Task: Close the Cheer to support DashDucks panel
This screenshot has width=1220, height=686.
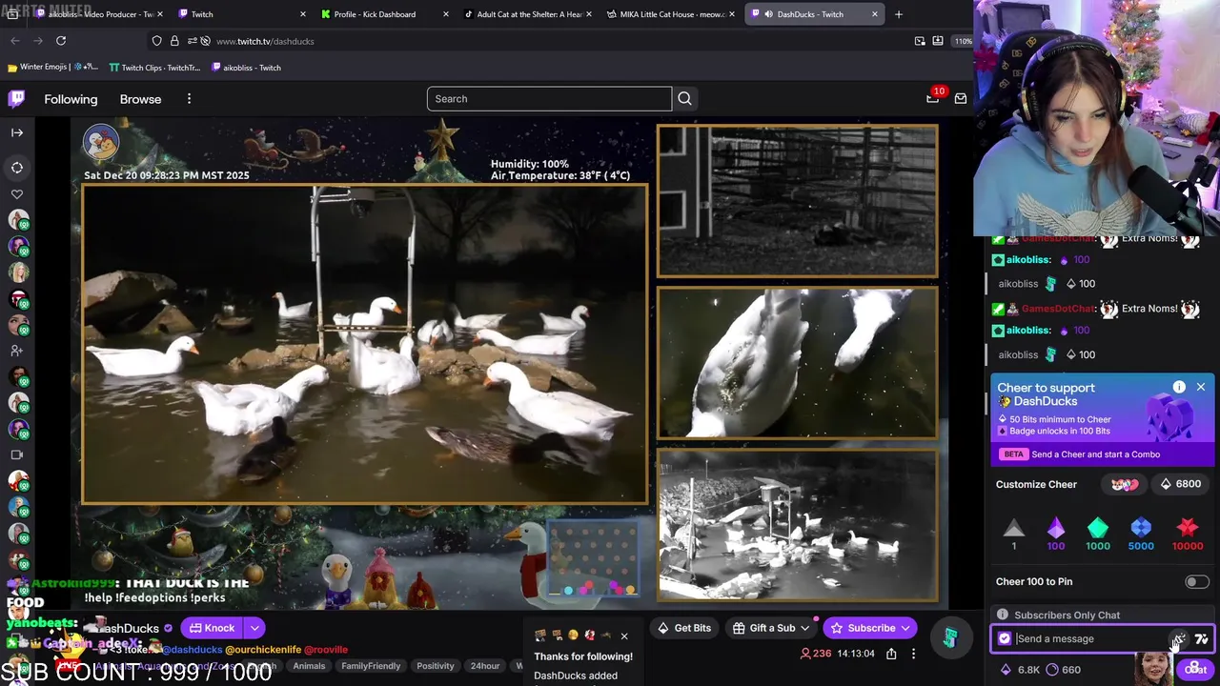Action: pos(1201,387)
